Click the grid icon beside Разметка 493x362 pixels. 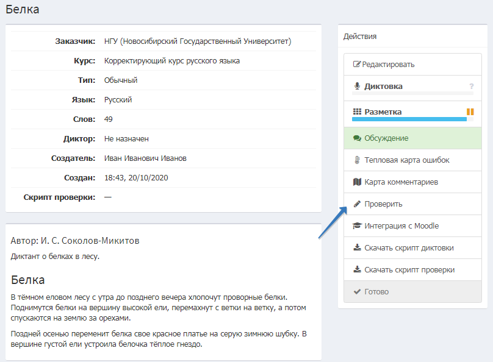pyautogui.click(x=357, y=112)
